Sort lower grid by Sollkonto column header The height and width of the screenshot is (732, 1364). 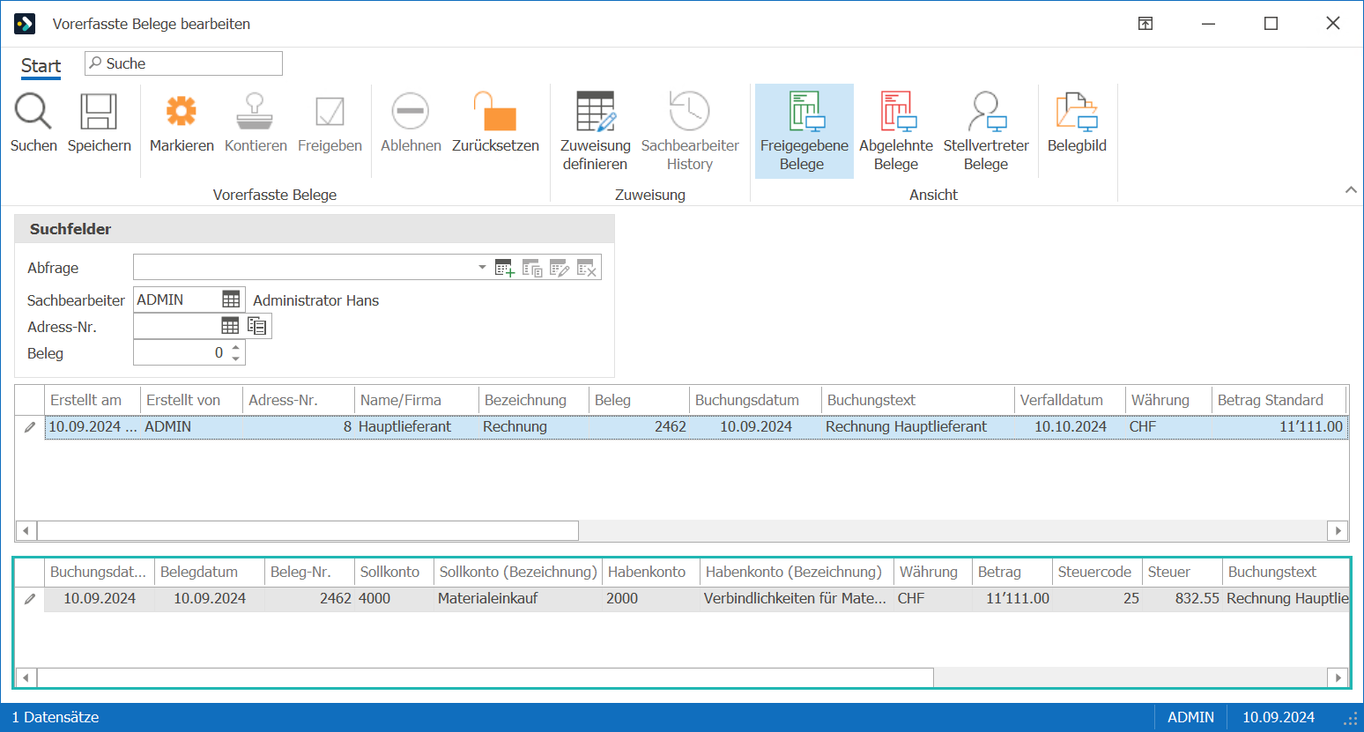click(395, 572)
